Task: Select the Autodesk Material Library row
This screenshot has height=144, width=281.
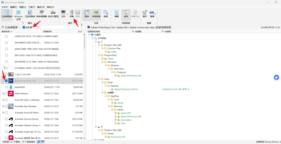Action: pyautogui.click(x=42, y=125)
